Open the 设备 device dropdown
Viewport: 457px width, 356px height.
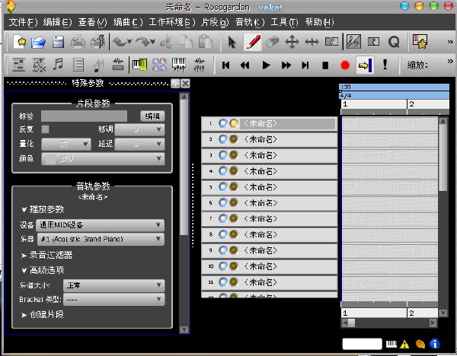tap(101, 225)
